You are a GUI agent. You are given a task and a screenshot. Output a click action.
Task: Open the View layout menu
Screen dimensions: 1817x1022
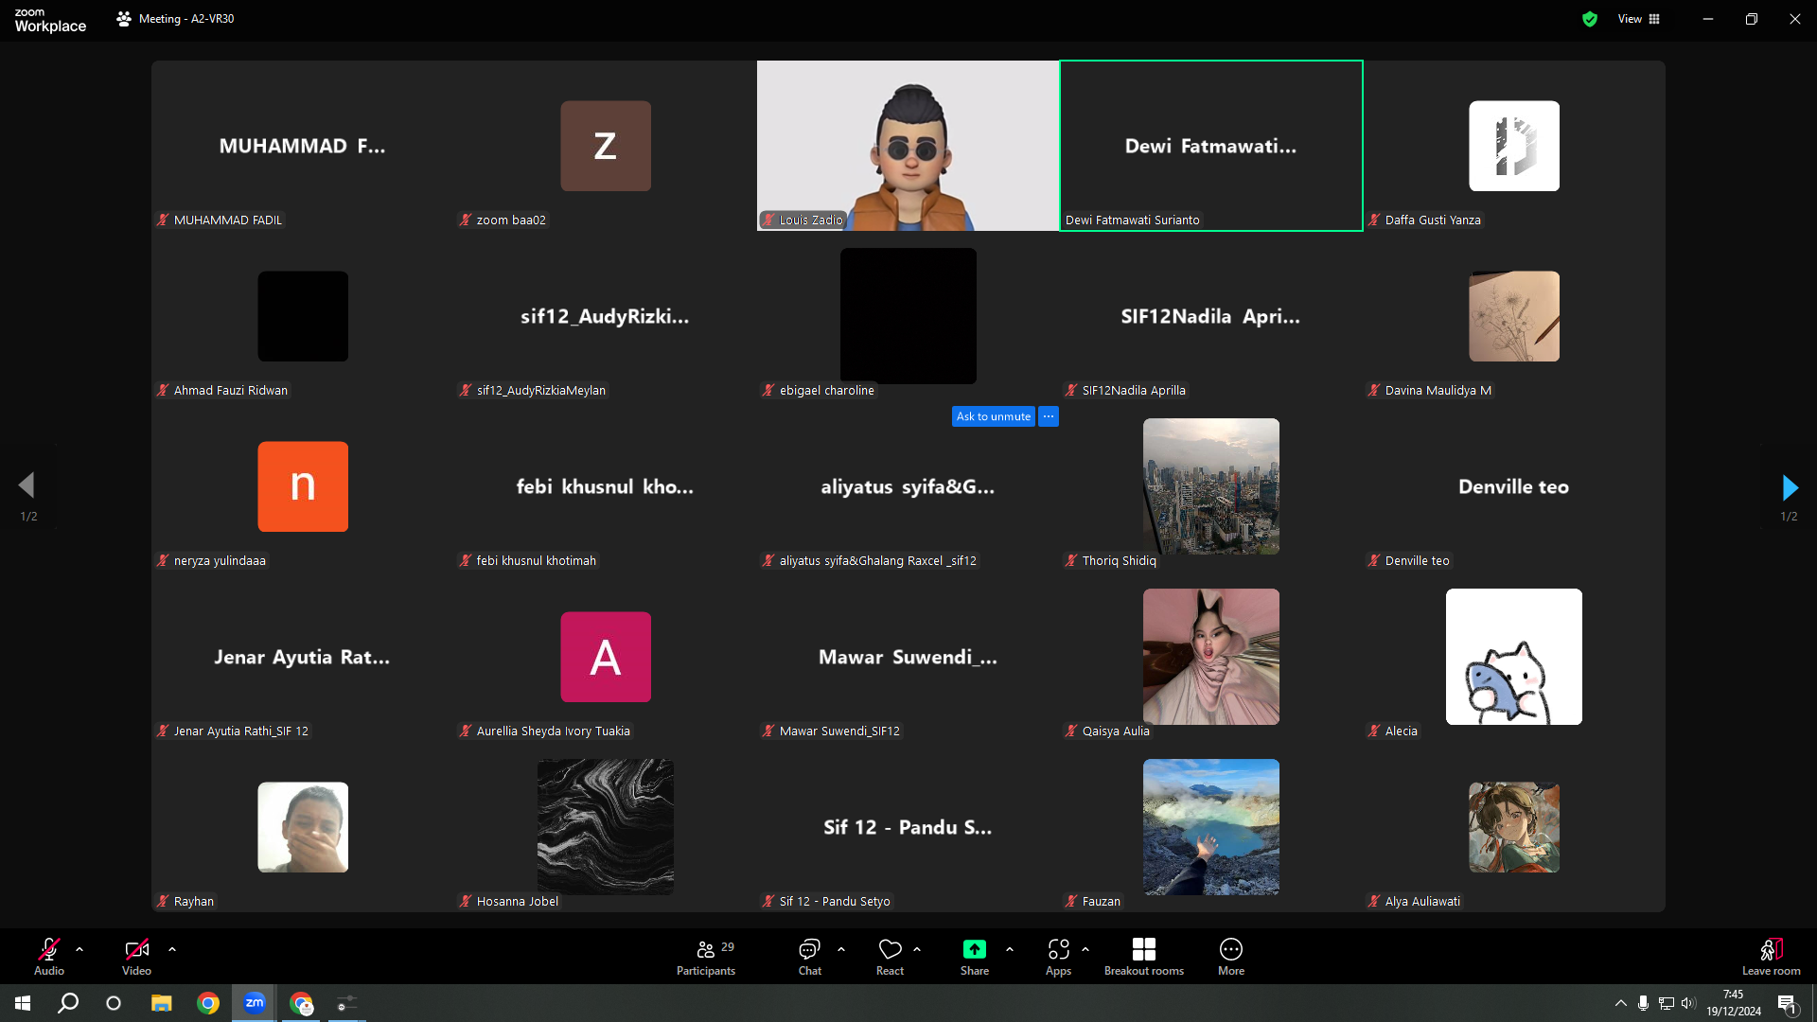(x=1639, y=19)
